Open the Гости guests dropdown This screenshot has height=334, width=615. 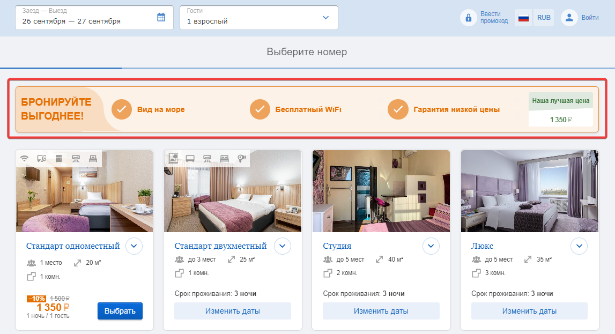tap(259, 18)
